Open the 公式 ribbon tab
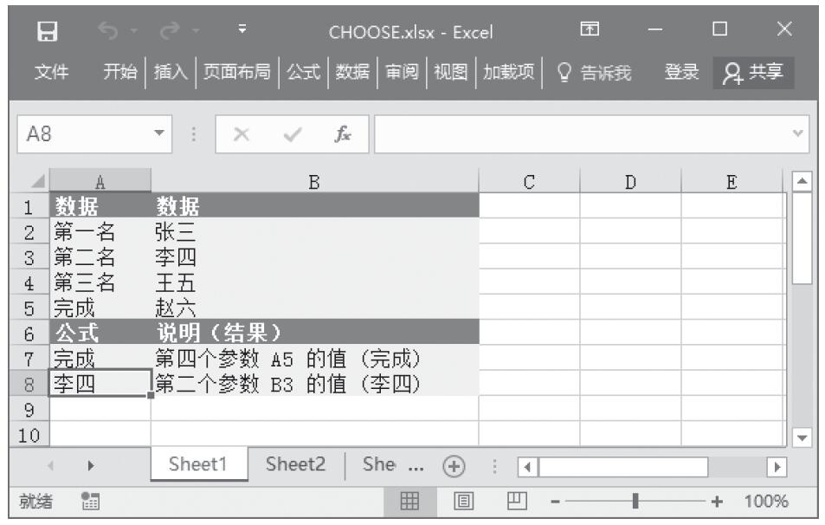 point(303,73)
